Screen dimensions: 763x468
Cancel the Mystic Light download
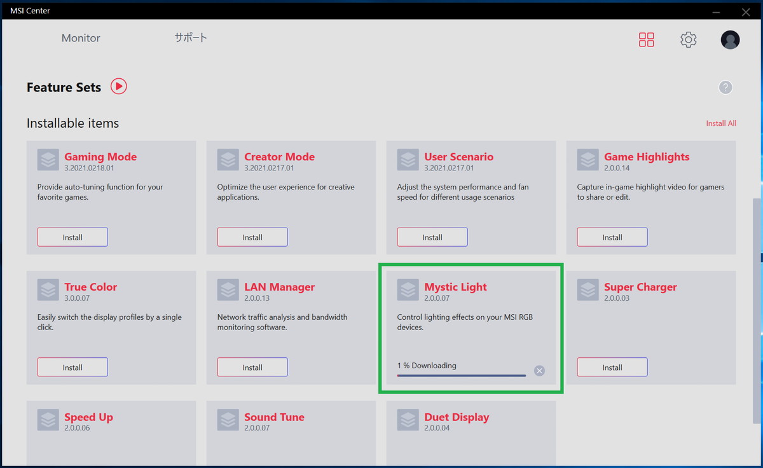click(539, 371)
